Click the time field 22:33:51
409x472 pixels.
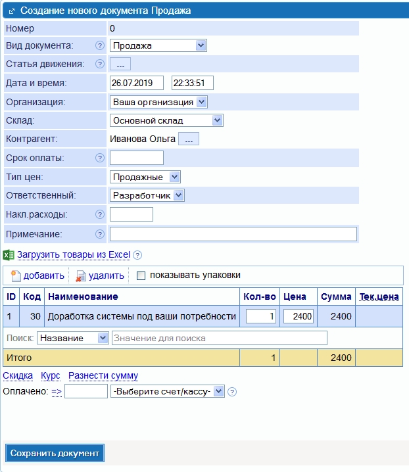click(193, 83)
